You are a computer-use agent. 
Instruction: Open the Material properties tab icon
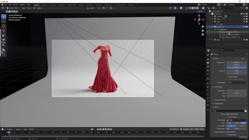pos(208,105)
